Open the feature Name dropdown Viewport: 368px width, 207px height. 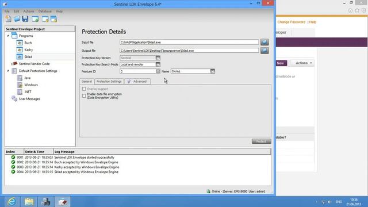tap(213, 71)
